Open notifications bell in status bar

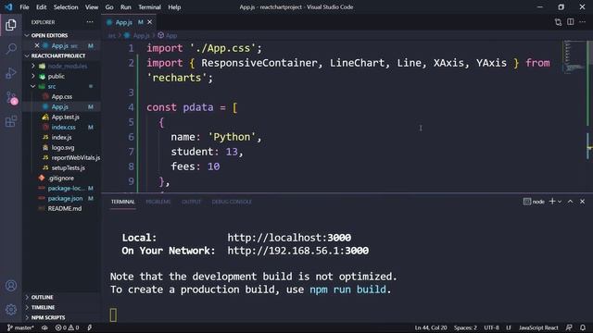tap(583, 327)
